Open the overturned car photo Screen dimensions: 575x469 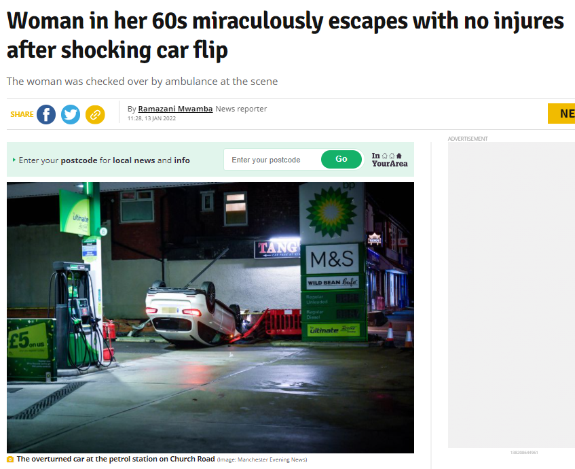click(x=210, y=317)
